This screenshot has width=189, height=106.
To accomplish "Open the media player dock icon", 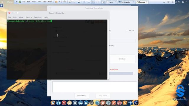I will coord(75,103).
